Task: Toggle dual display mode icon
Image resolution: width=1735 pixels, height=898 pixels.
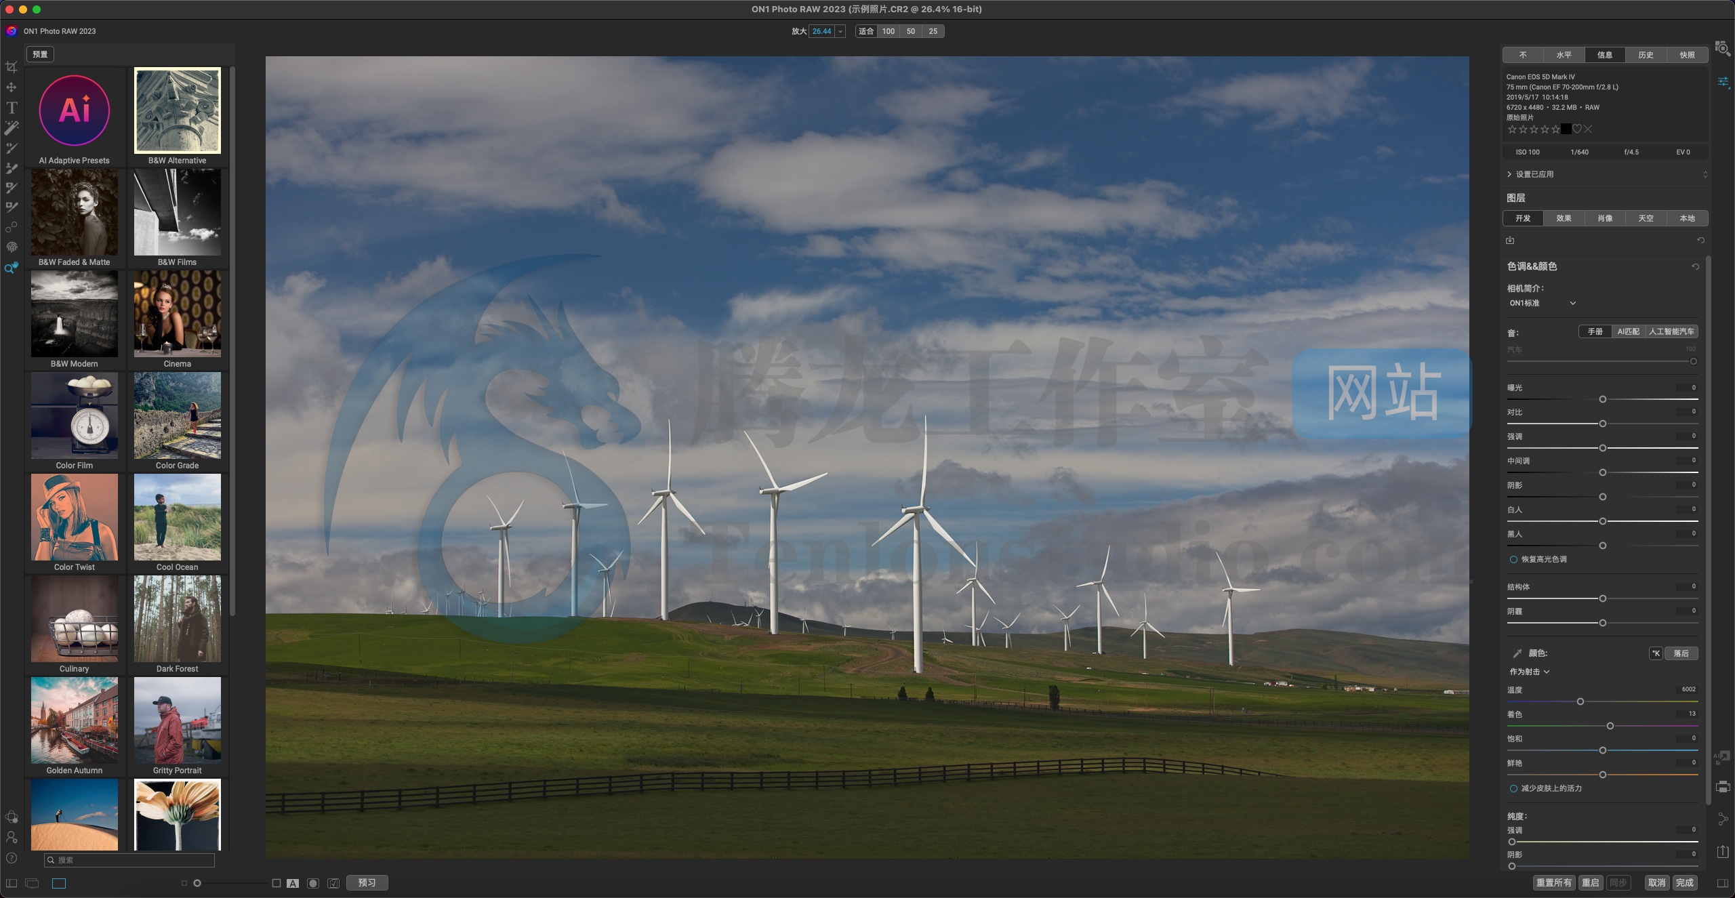Action: point(32,883)
